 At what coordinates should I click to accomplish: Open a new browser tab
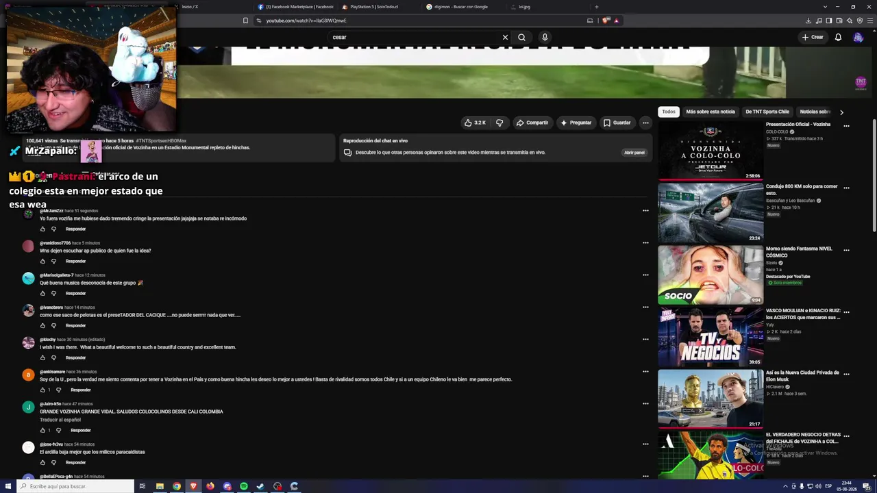tap(596, 7)
